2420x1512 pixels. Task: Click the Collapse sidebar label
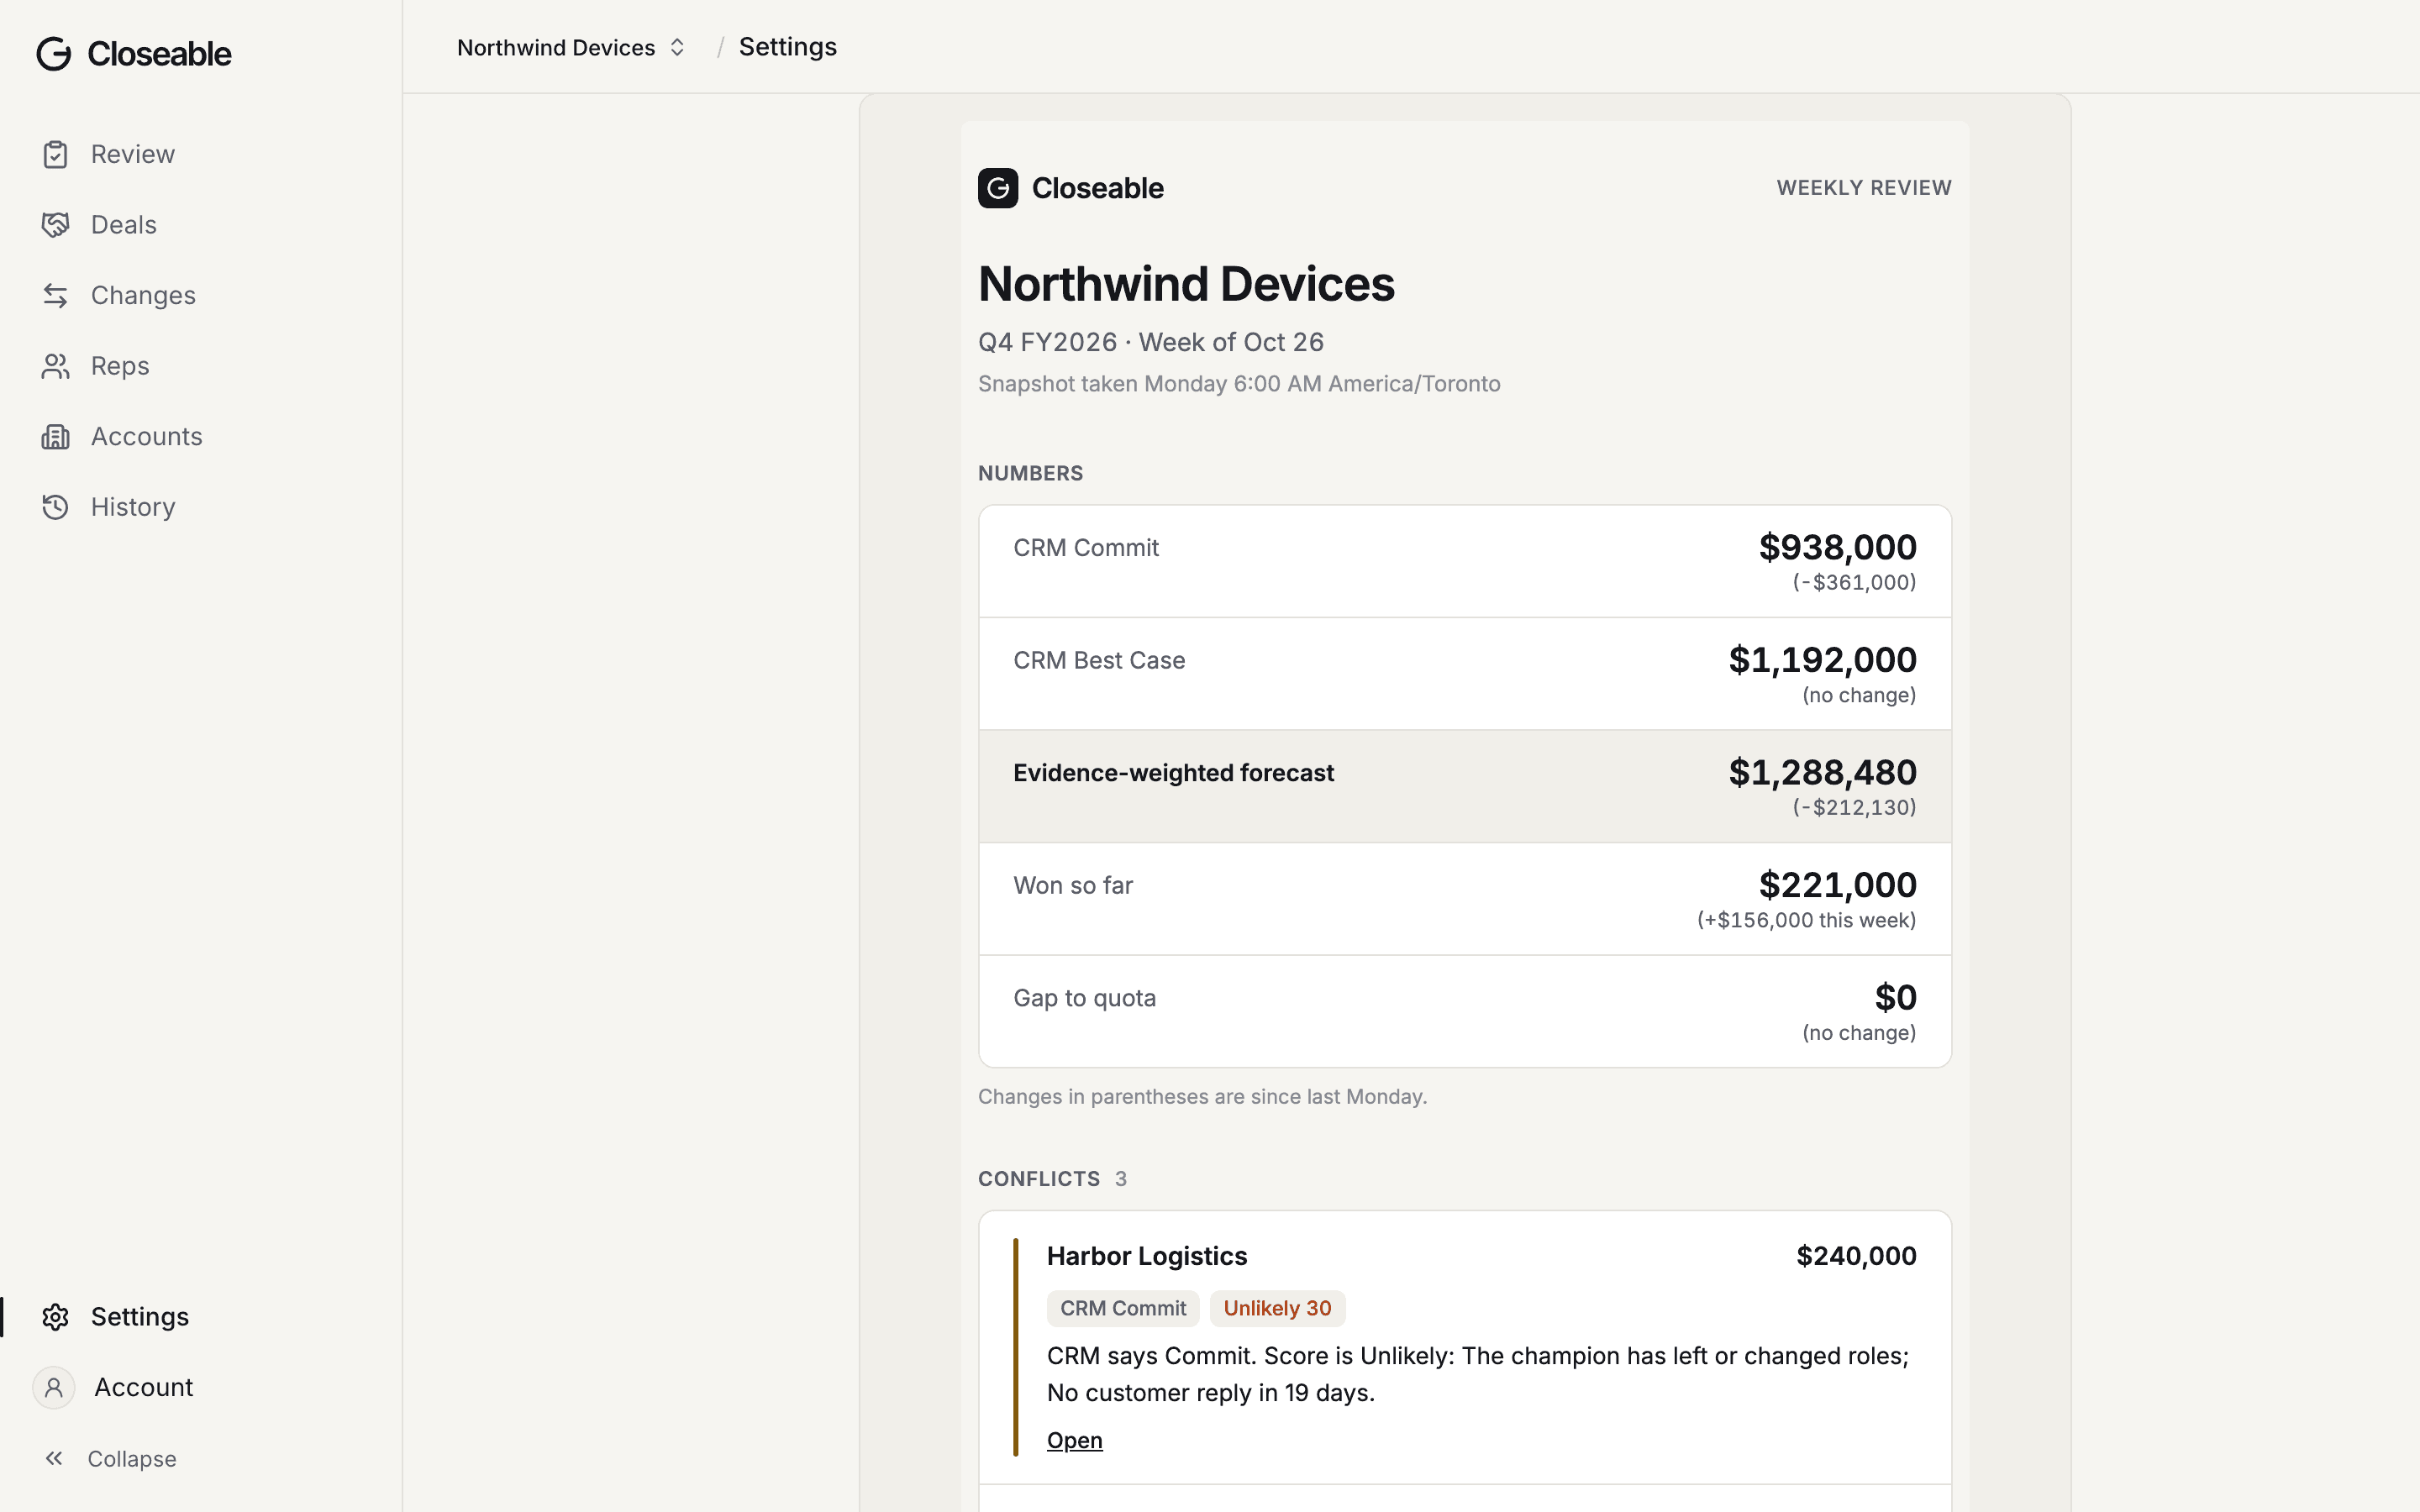click(x=132, y=1459)
